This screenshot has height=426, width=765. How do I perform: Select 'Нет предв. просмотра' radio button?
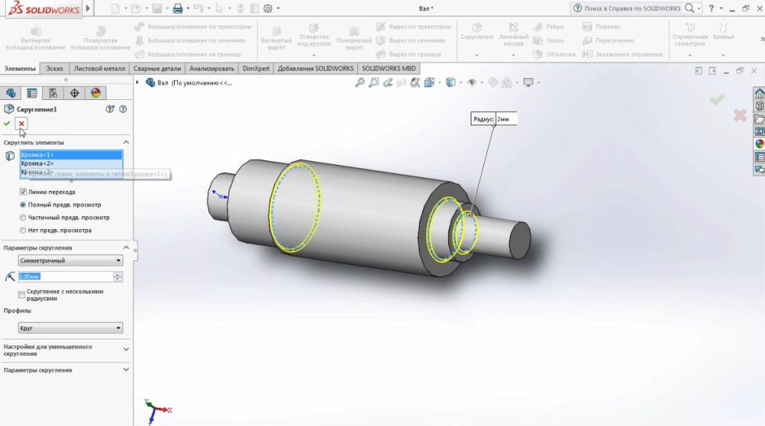[23, 230]
